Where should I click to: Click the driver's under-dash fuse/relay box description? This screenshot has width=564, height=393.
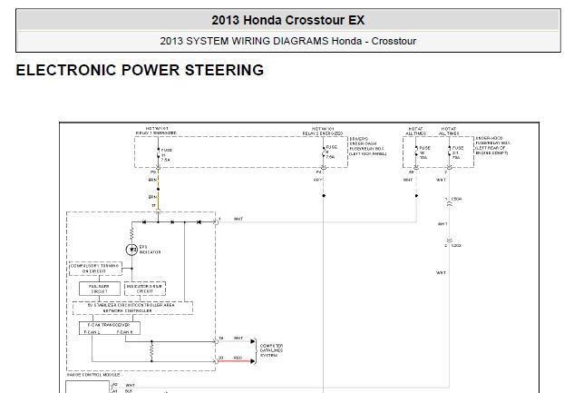pyautogui.click(x=367, y=146)
